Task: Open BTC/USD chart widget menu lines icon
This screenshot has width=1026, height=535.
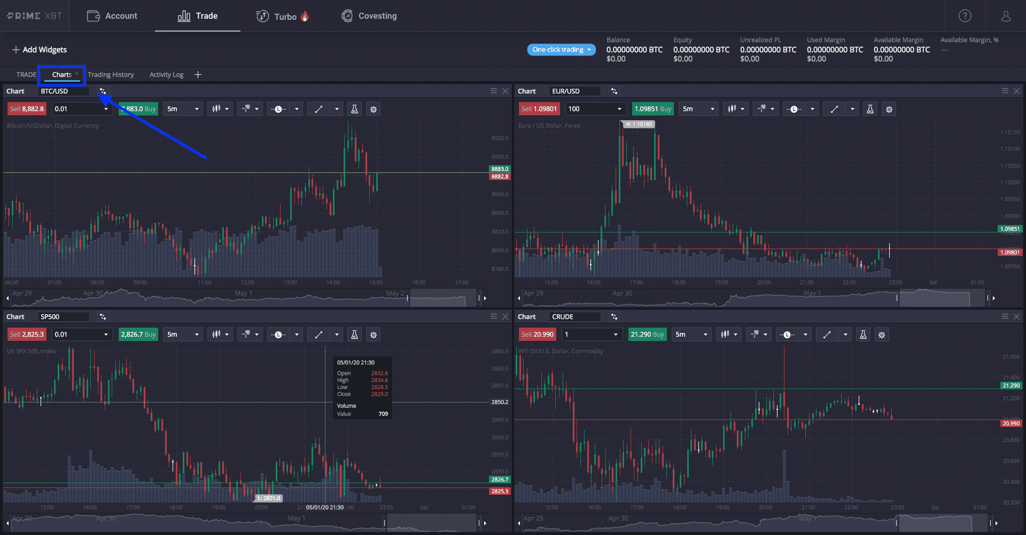Action: coord(494,91)
